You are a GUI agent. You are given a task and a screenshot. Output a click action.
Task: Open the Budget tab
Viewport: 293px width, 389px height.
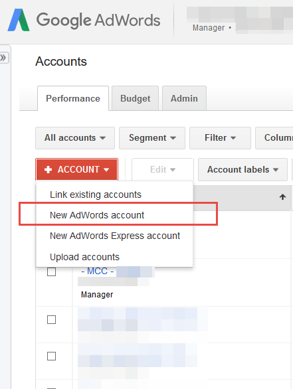pyautogui.click(x=135, y=98)
